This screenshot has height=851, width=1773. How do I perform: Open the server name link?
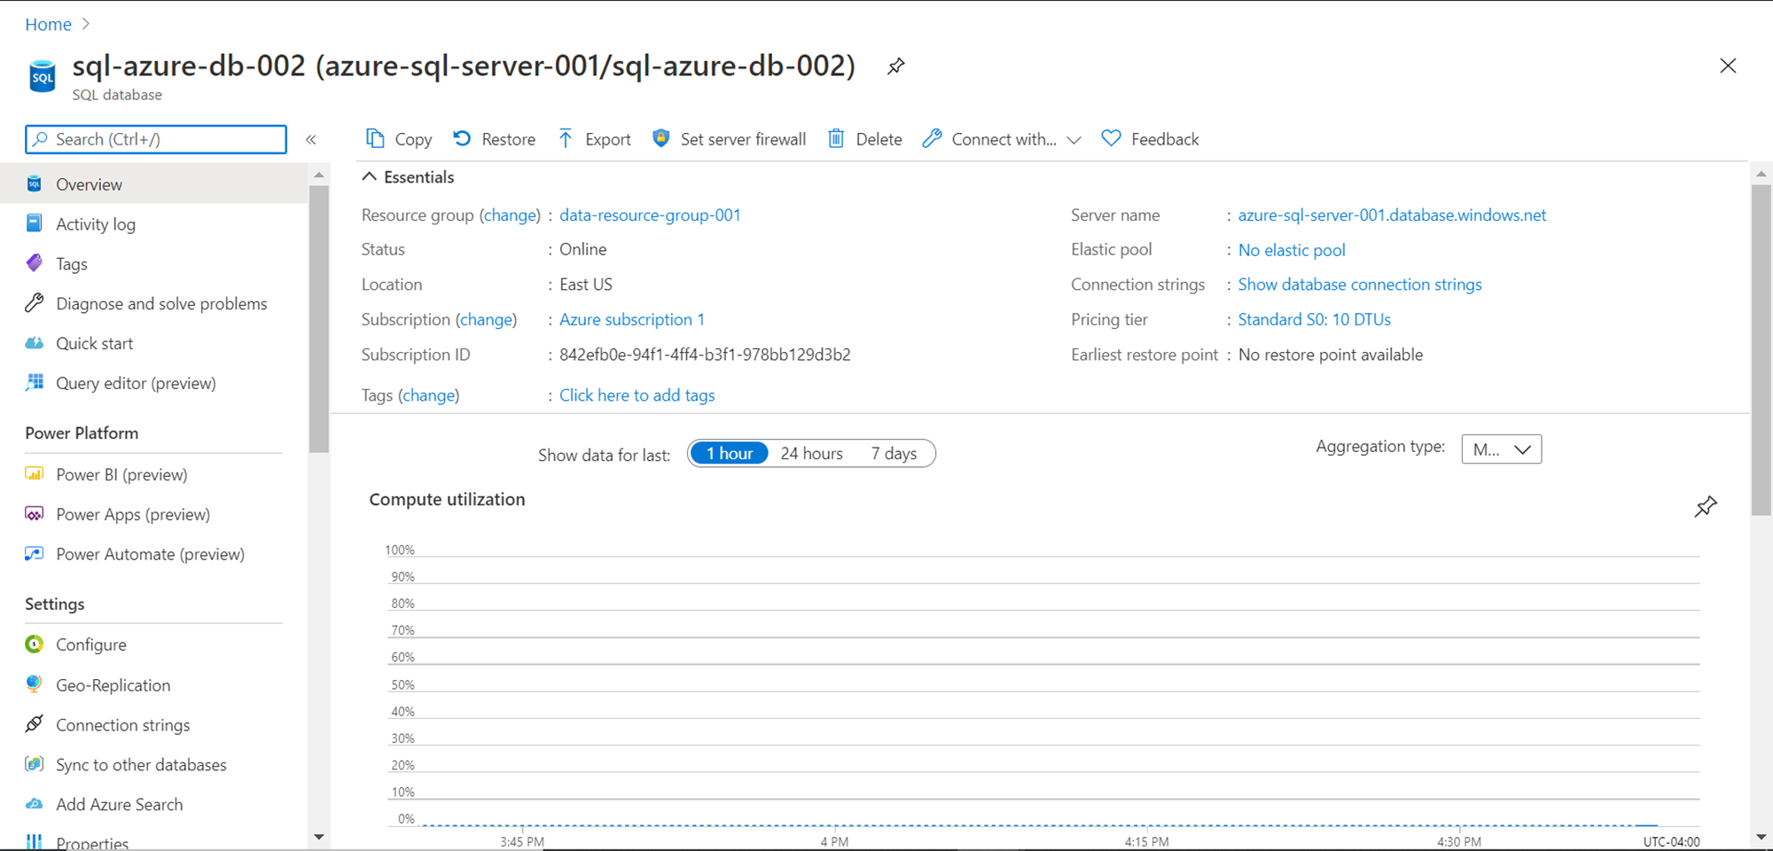[1392, 215]
